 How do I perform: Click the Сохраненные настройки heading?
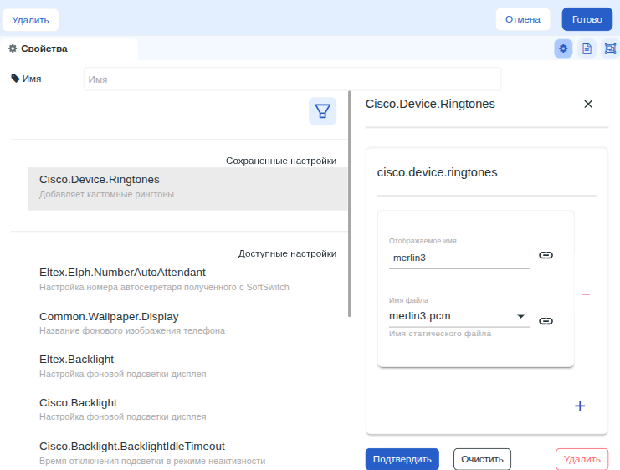[x=281, y=161]
